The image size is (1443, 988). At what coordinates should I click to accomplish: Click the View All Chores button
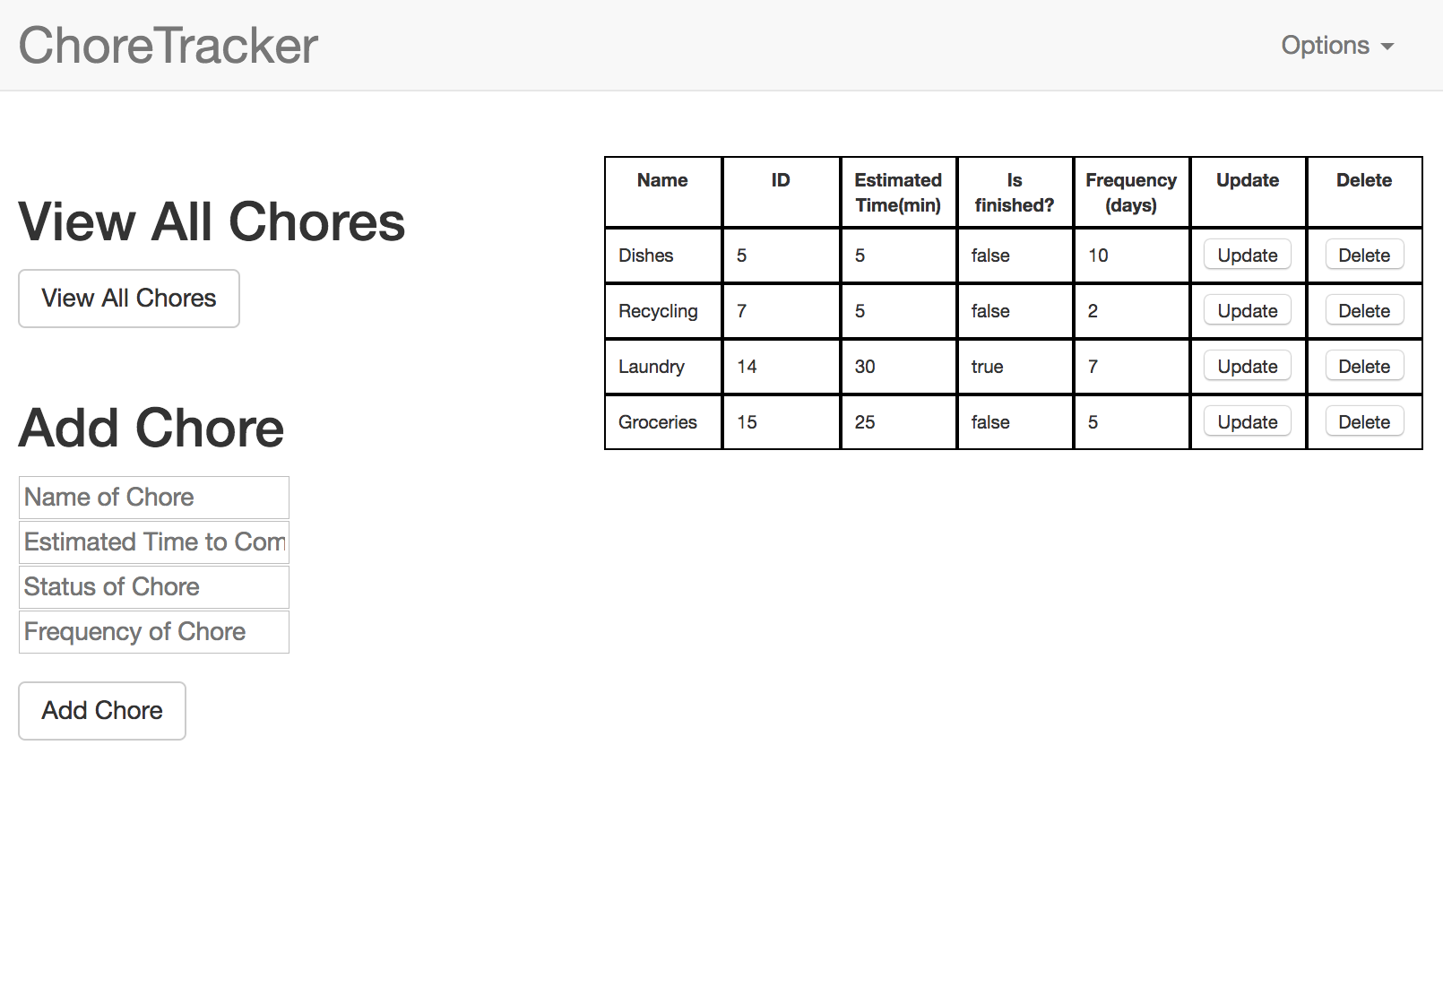[x=129, y=299]
